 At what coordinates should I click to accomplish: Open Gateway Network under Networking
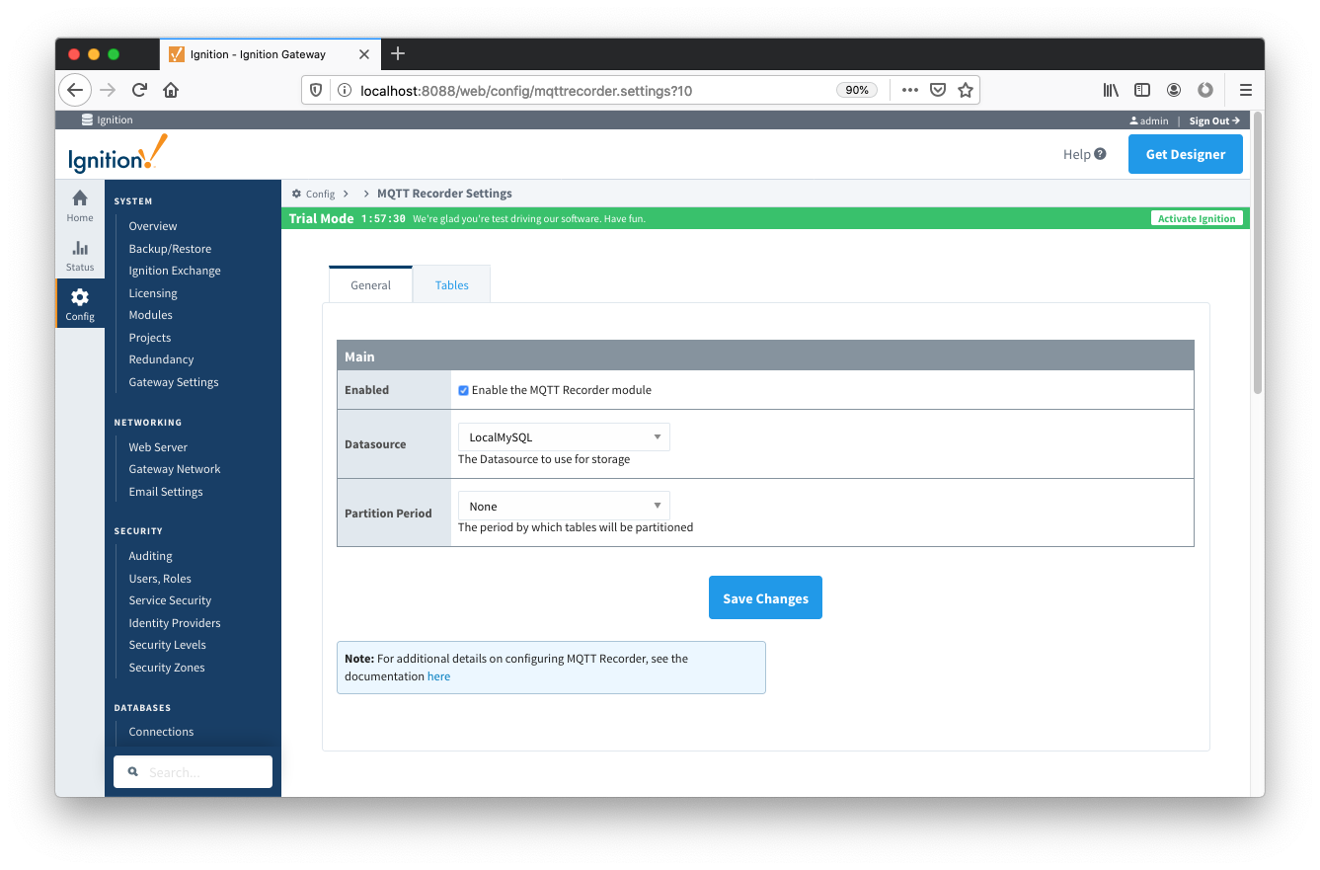click(x=175, y=469)
